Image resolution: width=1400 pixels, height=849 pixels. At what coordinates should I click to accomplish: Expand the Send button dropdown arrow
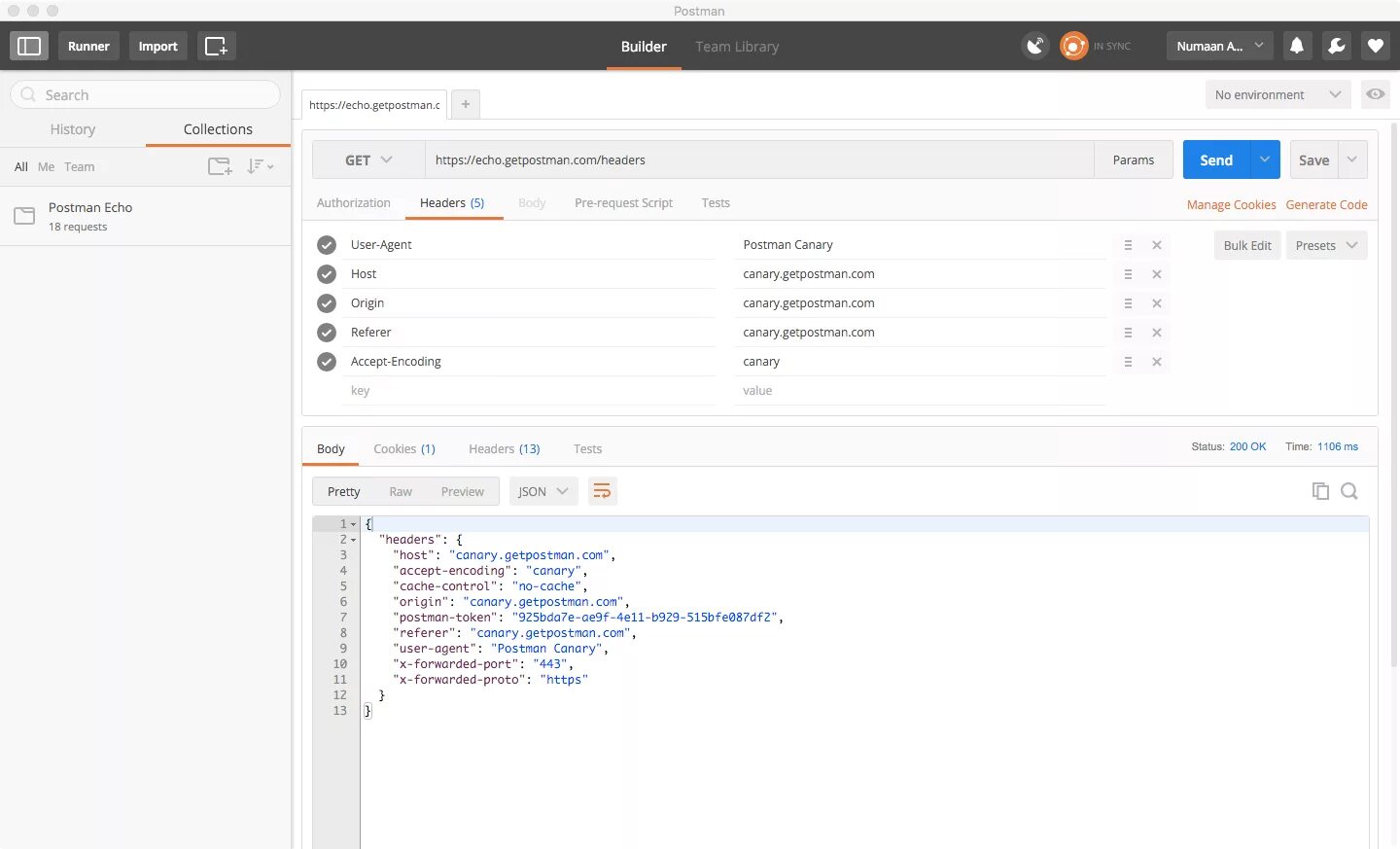point(1265,159)
